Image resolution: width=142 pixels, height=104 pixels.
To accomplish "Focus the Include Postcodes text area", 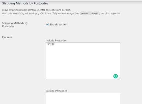I will 83,61.
